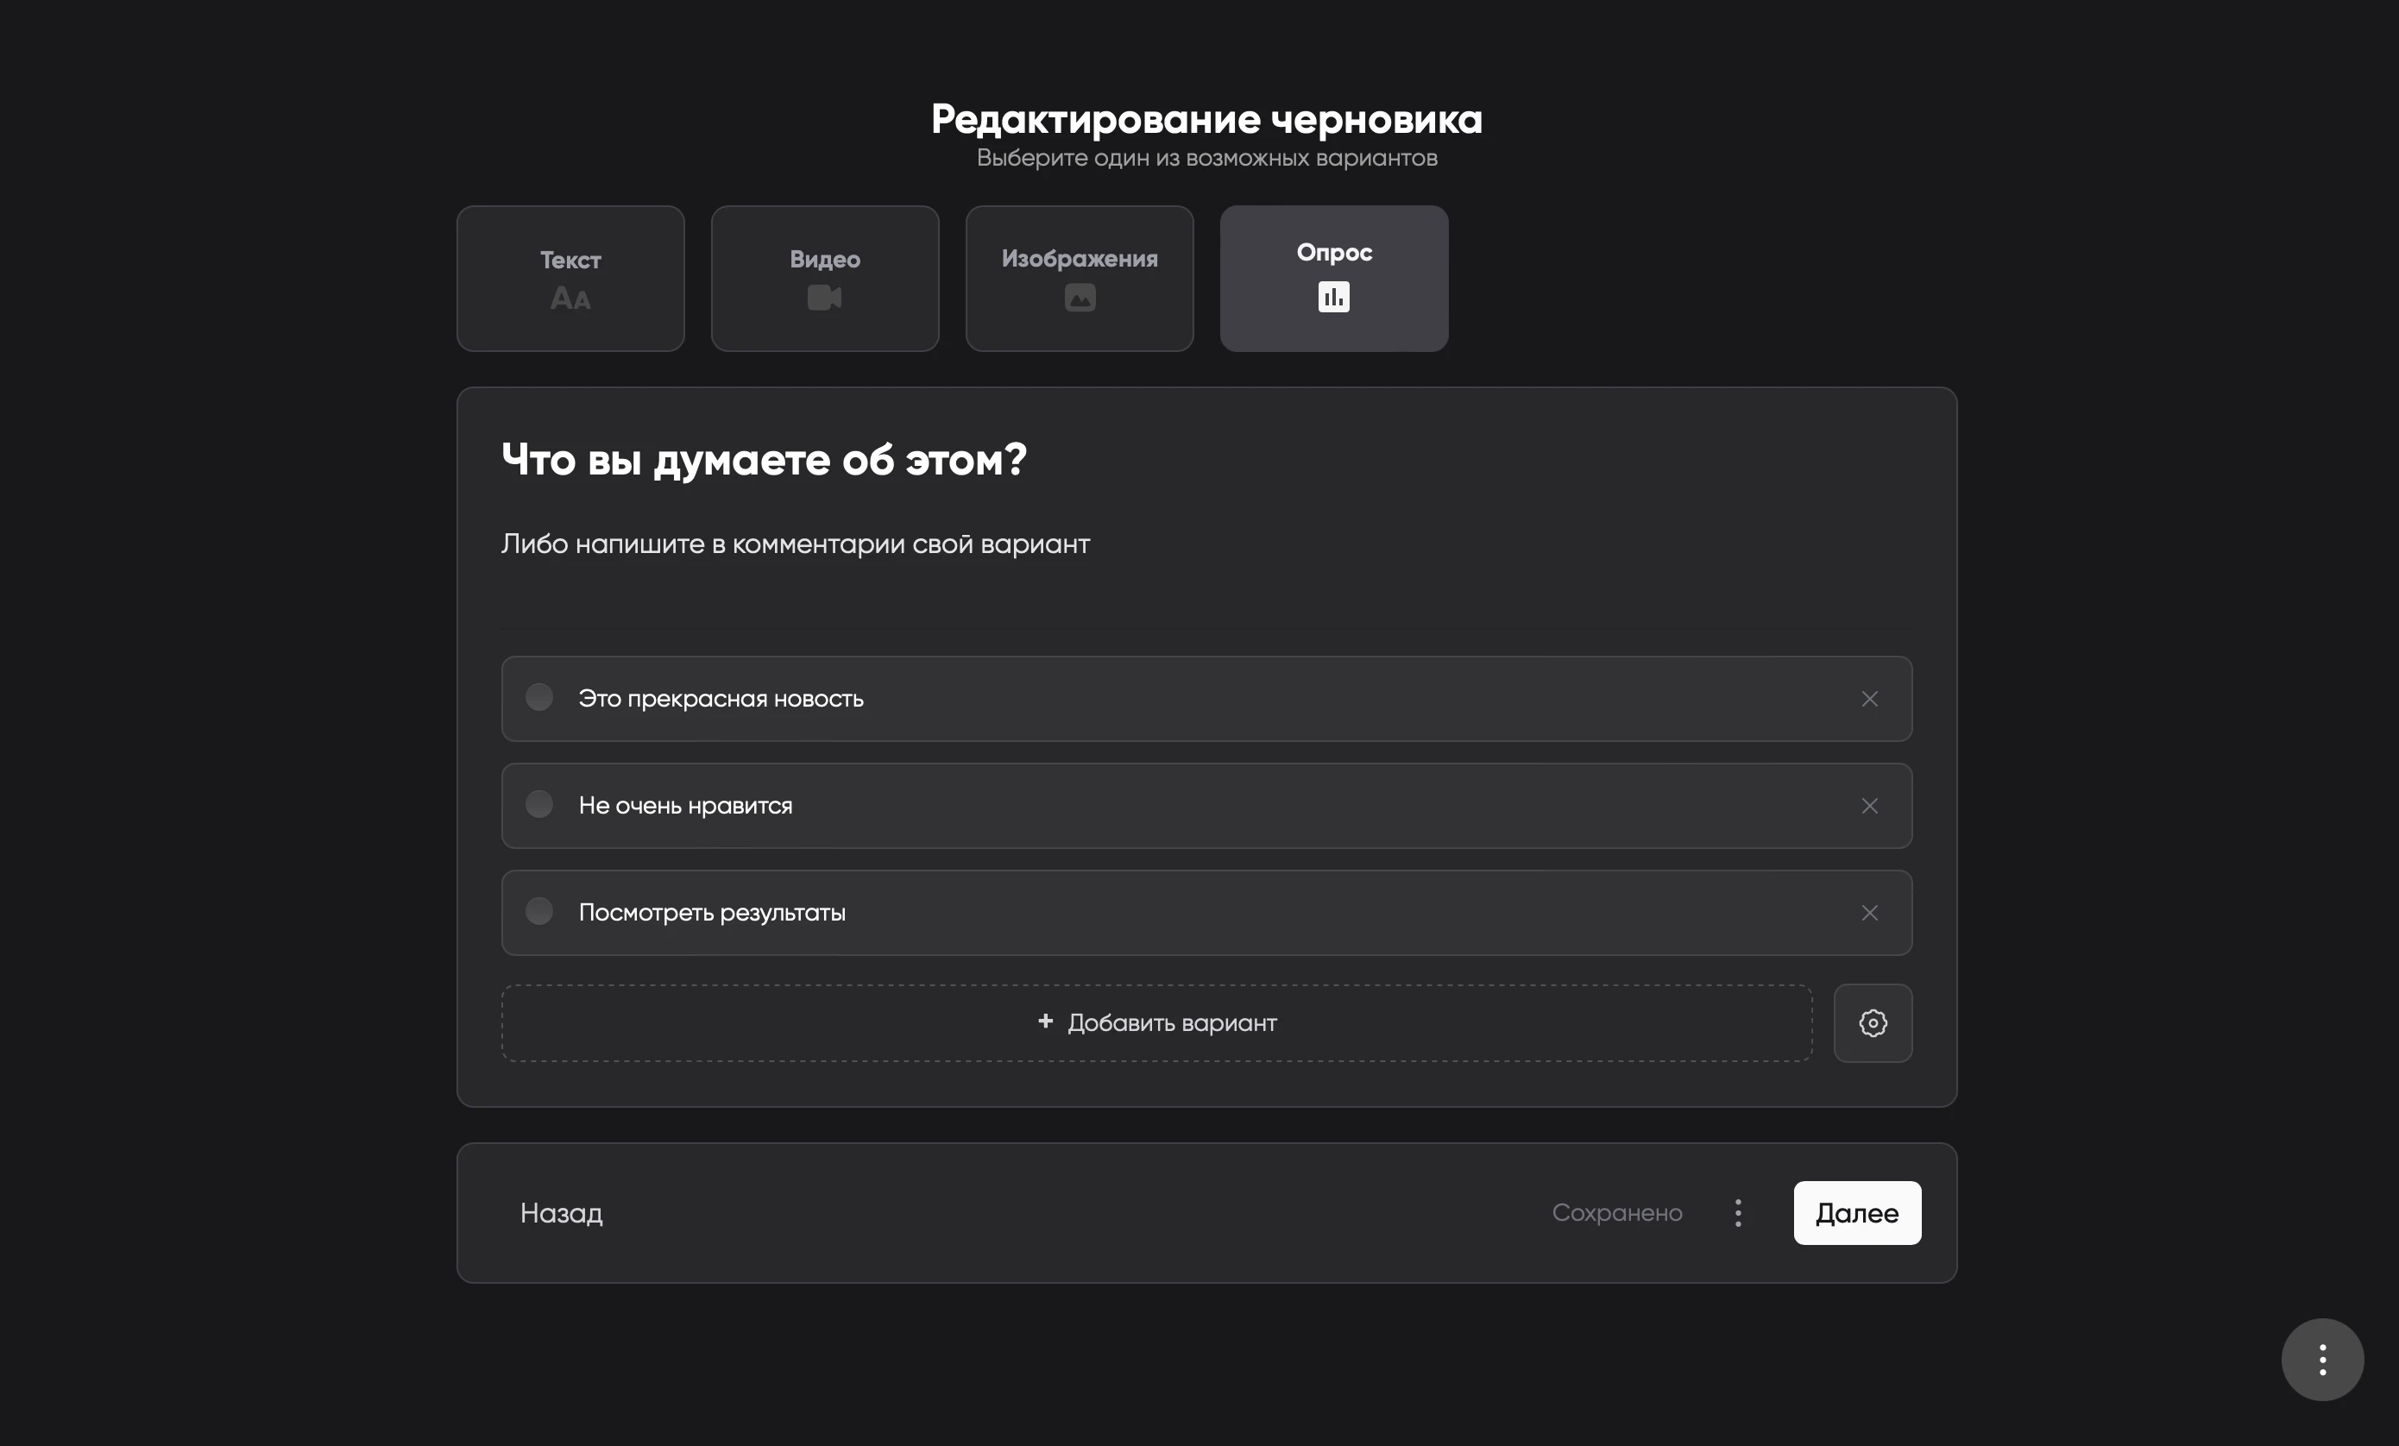Click the video camera icon
This screenshot has width=2399, height=1446.
[825, 297]
